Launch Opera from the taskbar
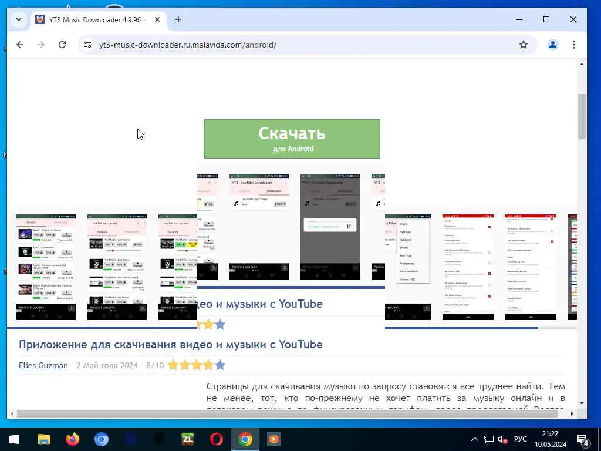This screenshot has width=601, height=451. (x=216, y=439)
